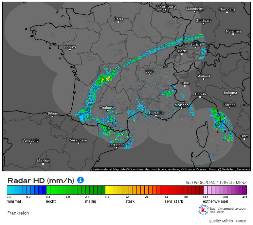Viewport: 253px width, 225px height.
Task: Click the yellow swatch at 5.1
Action: [x=107, y=190]
